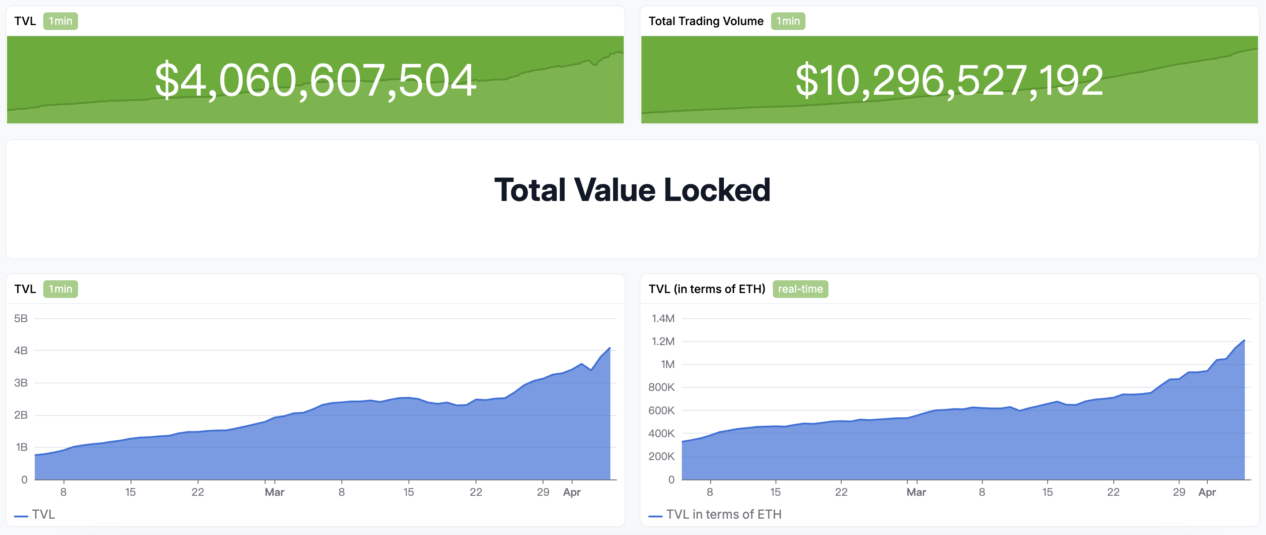The width and height of the screenshot is (1266, 535).
Task: Click blue line marker beside ETH legend label
Action: pyautogui.click(x=655, y=516)
